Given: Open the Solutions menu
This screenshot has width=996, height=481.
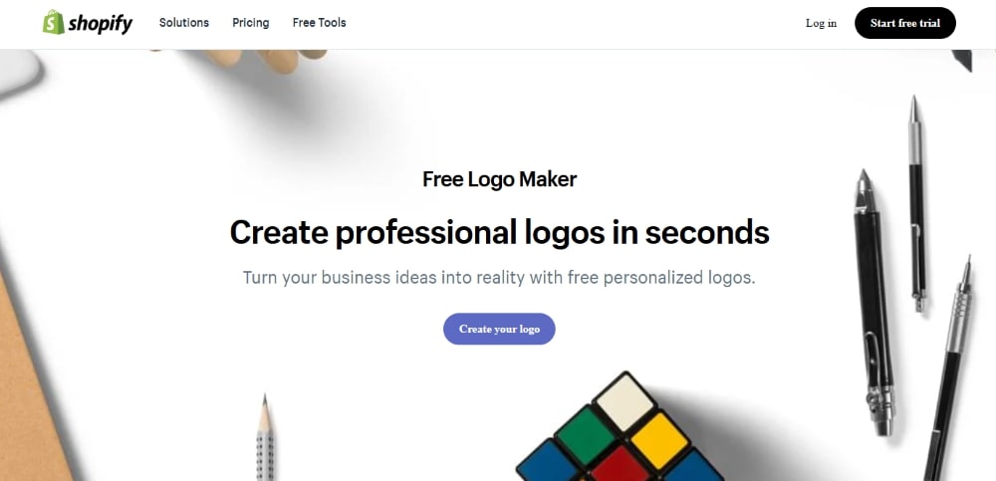Looking at the screenshot, I should [183, 23].
